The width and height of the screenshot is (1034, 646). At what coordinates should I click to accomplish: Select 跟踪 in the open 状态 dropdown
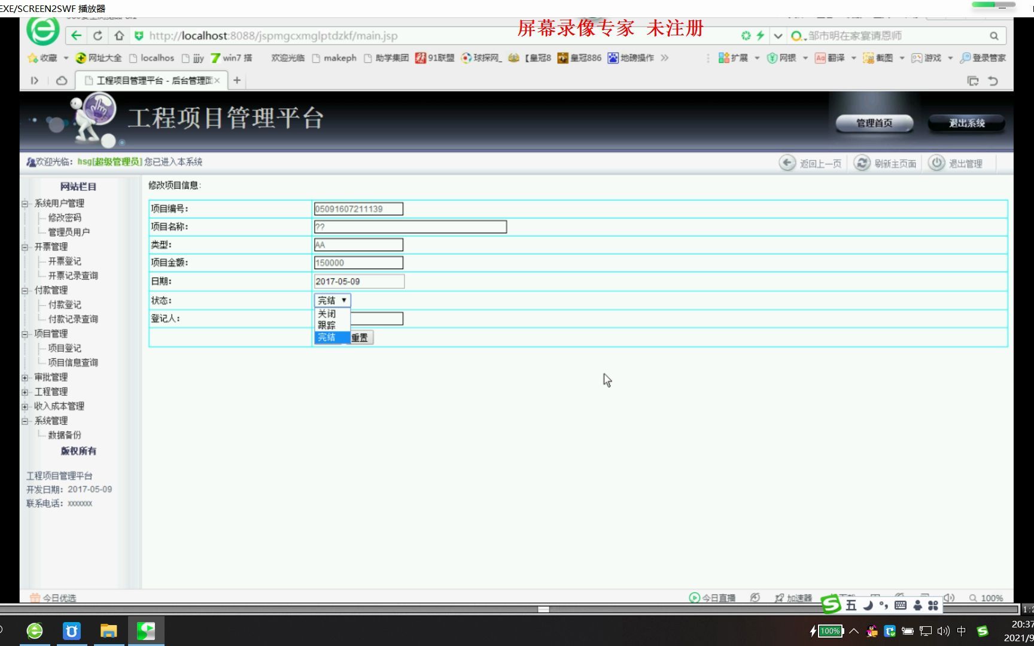click(x=327, y=325)
